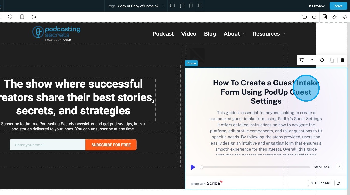Click the eraser clear icon

coord(335,17)
